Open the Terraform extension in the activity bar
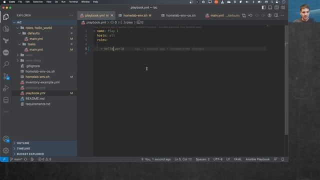The width and height of the screenshot is (320, 180). coord(5,40)
